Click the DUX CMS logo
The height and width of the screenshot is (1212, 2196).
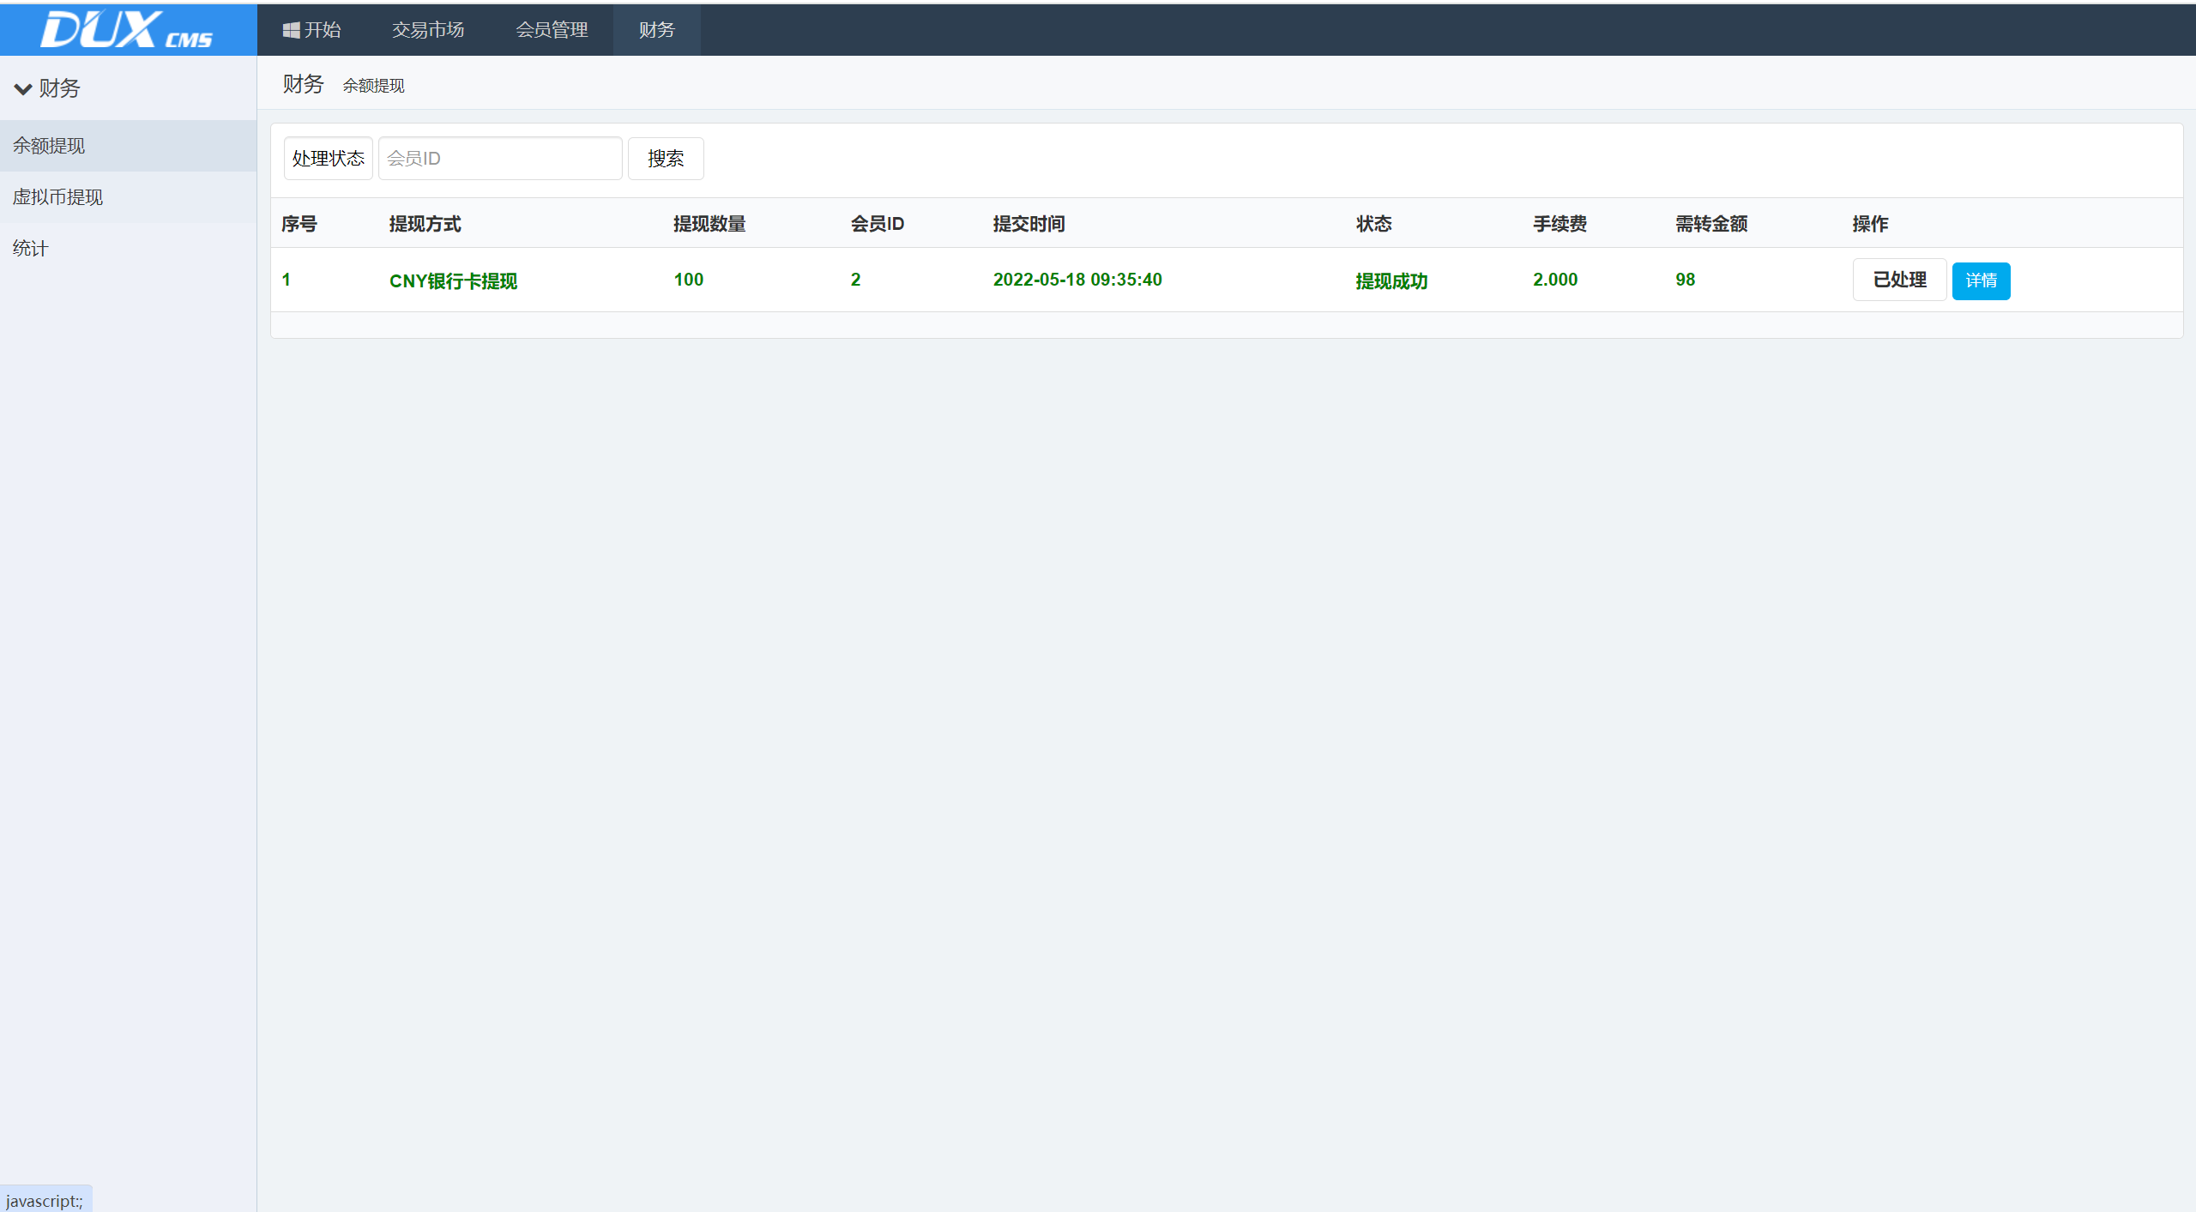coord(127,30)
